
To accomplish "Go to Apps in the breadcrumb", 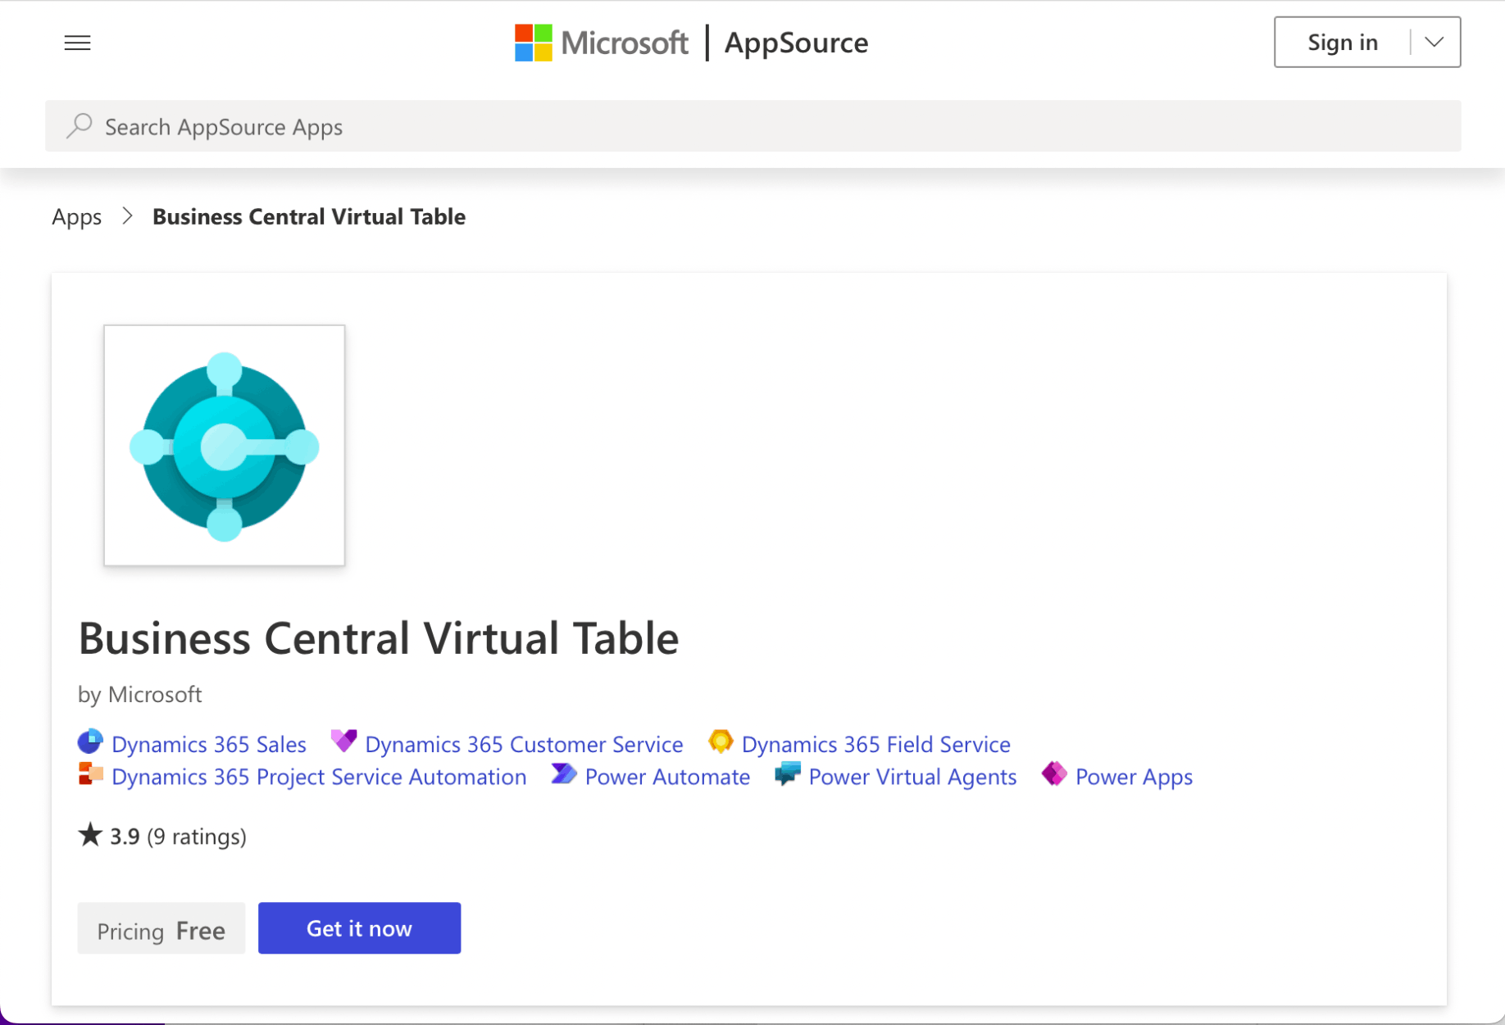I will coord(76,216).
